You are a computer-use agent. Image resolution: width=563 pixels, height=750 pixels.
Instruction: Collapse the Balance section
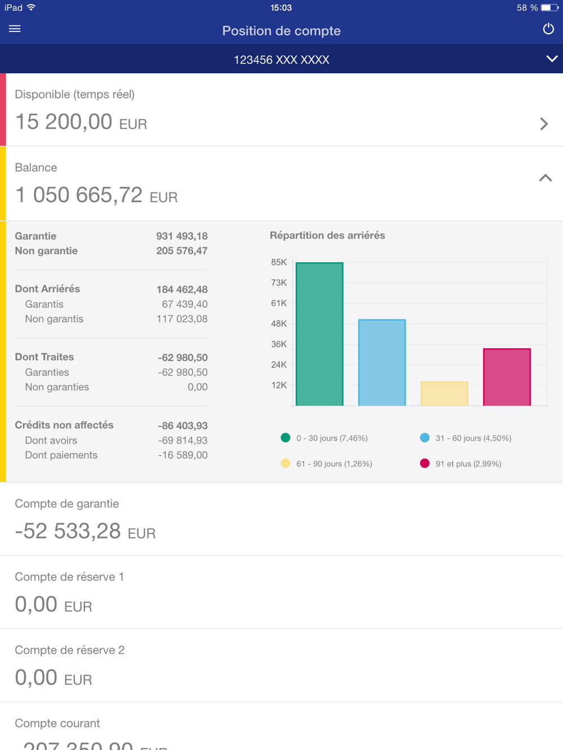(545, 178)
